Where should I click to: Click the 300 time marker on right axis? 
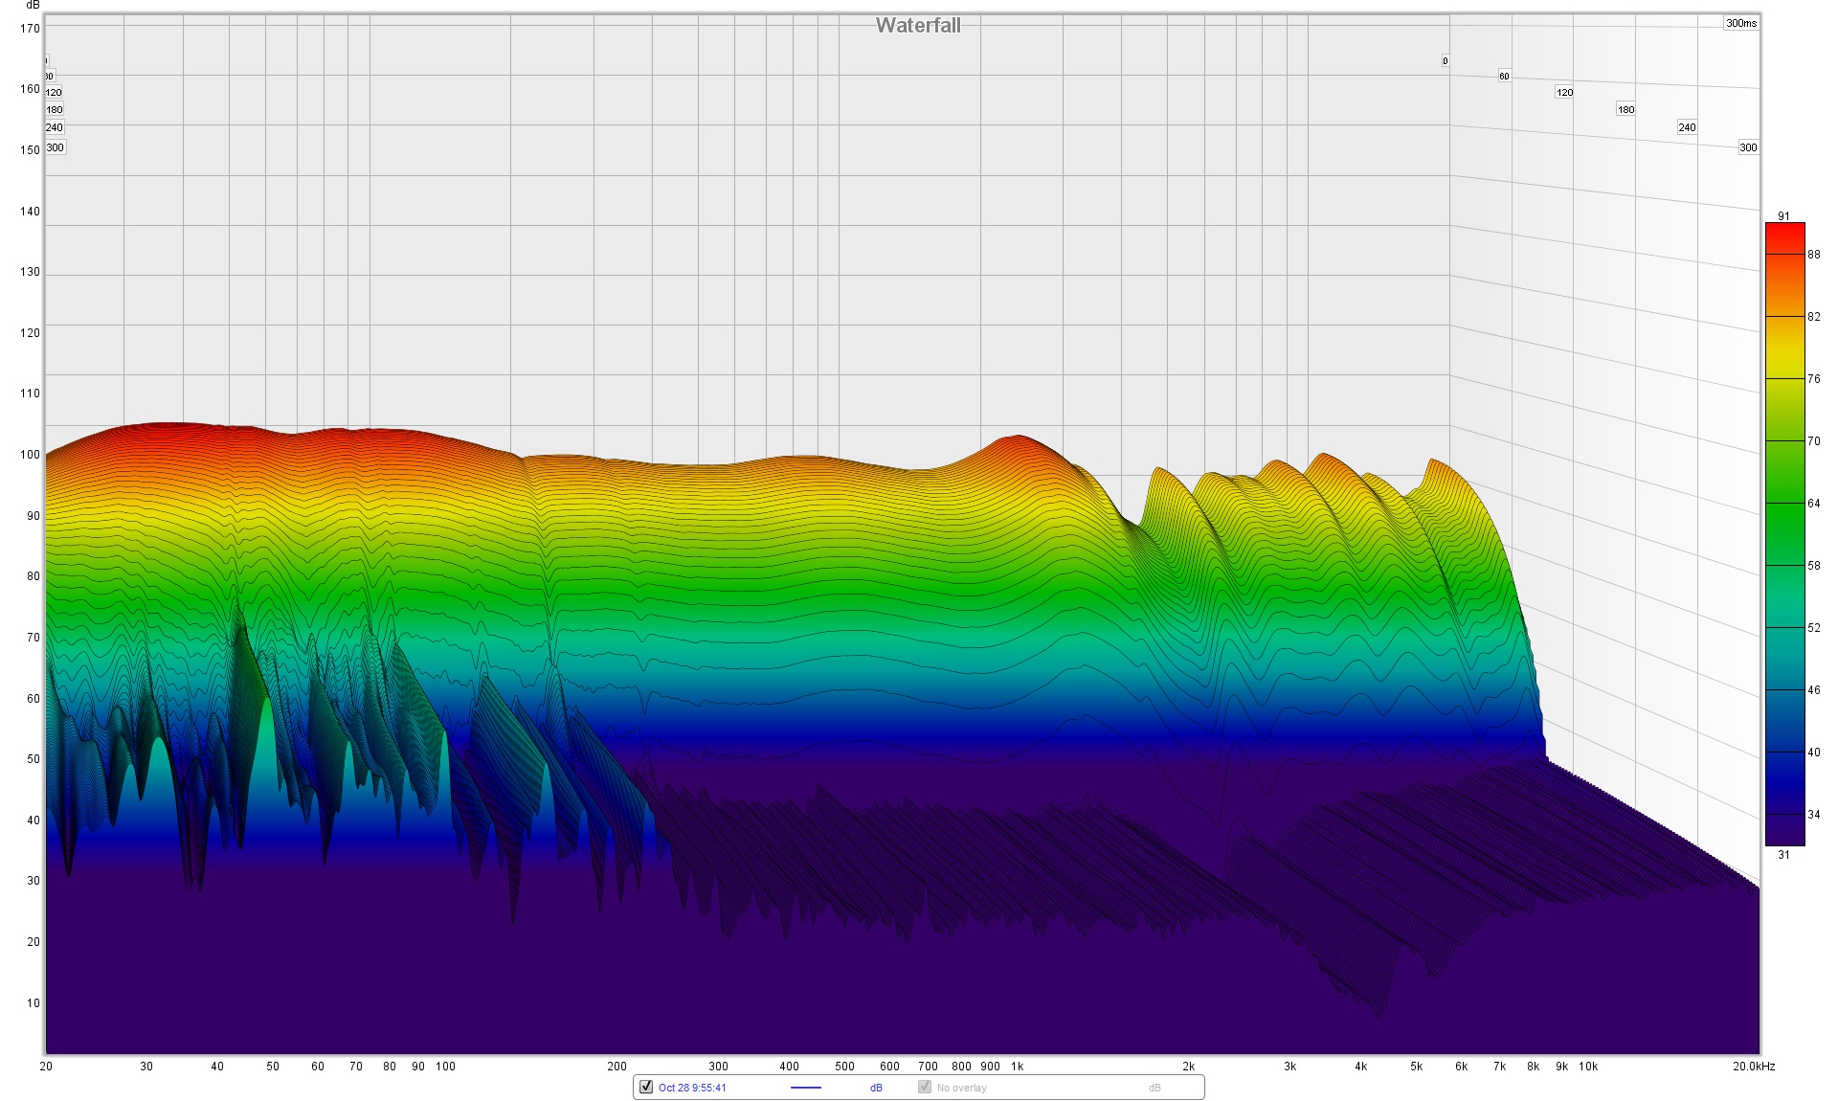pyautogui.click(x=1748, y=147)
